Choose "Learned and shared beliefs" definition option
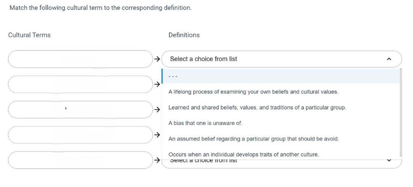 [x=257, y=108]
